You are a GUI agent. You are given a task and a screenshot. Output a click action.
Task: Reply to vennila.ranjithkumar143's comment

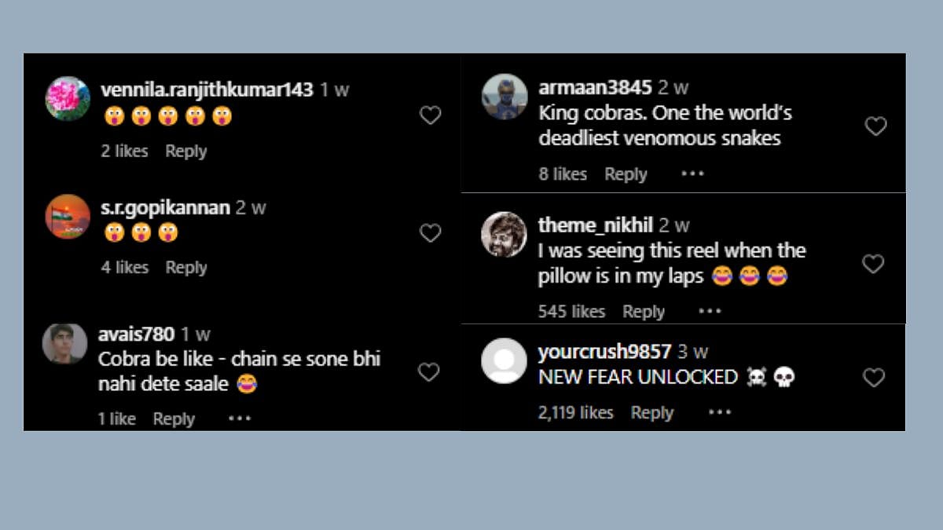(185, 152)
